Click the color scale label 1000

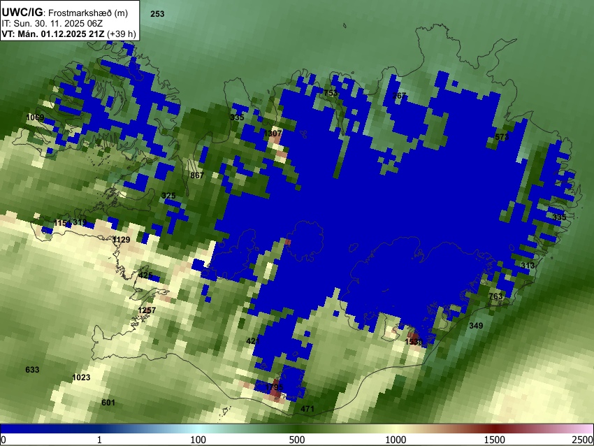point(396,440)
